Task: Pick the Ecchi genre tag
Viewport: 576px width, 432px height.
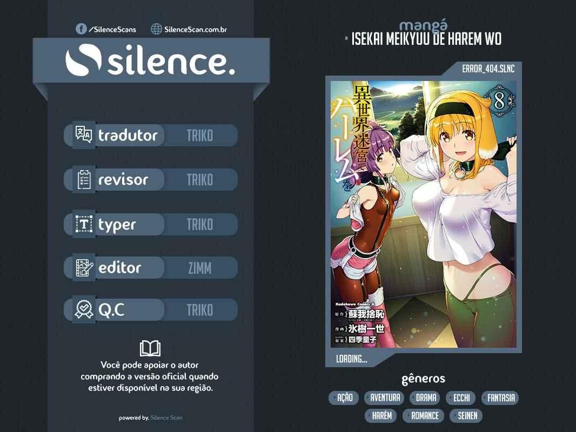Action: [x=461, y=398]
